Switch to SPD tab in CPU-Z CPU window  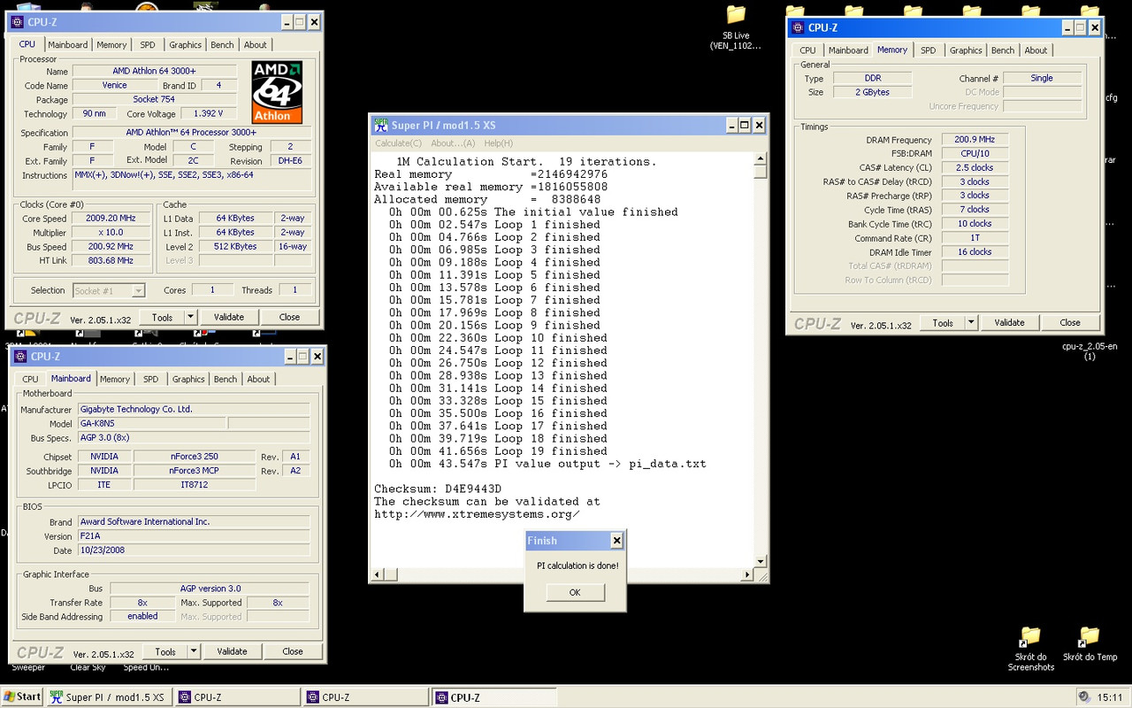coord(148,45)
